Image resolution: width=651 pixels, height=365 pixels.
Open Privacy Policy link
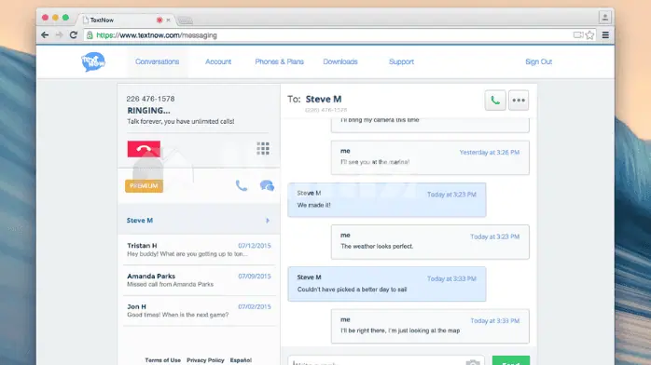click(205, 360)
